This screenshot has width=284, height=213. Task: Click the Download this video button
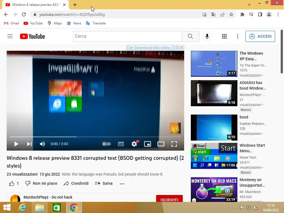coord(150,48)
